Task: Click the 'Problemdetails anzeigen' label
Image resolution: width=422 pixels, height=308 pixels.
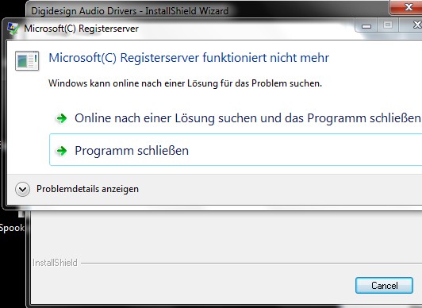Action: point(87,189)
